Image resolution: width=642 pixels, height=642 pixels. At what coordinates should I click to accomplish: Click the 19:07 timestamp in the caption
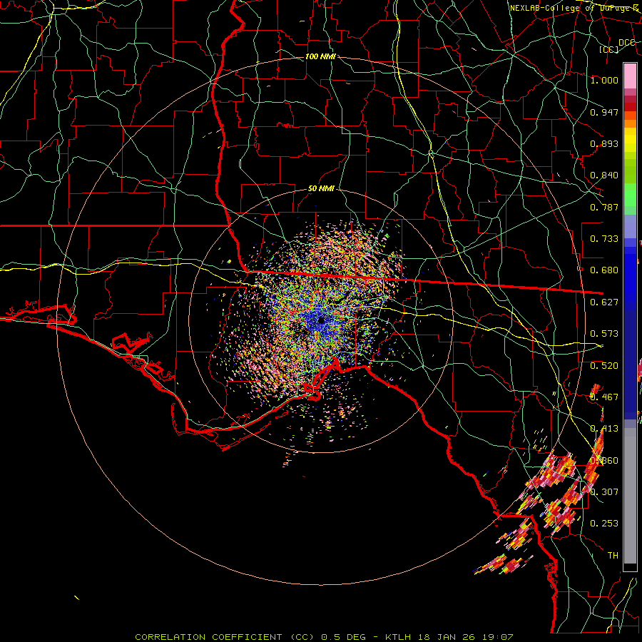click(499, 637)
